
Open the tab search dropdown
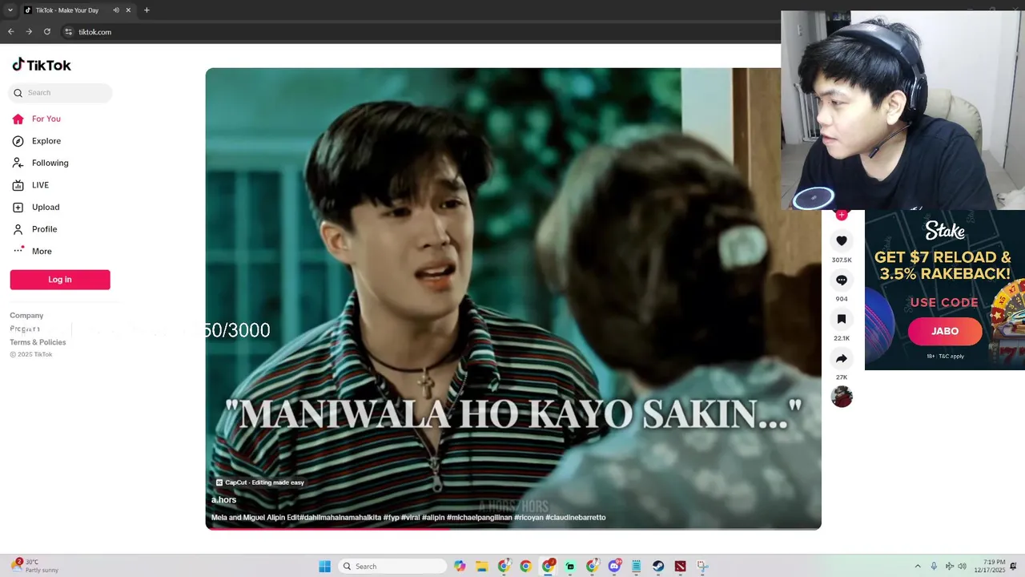[x=10, y=10]
